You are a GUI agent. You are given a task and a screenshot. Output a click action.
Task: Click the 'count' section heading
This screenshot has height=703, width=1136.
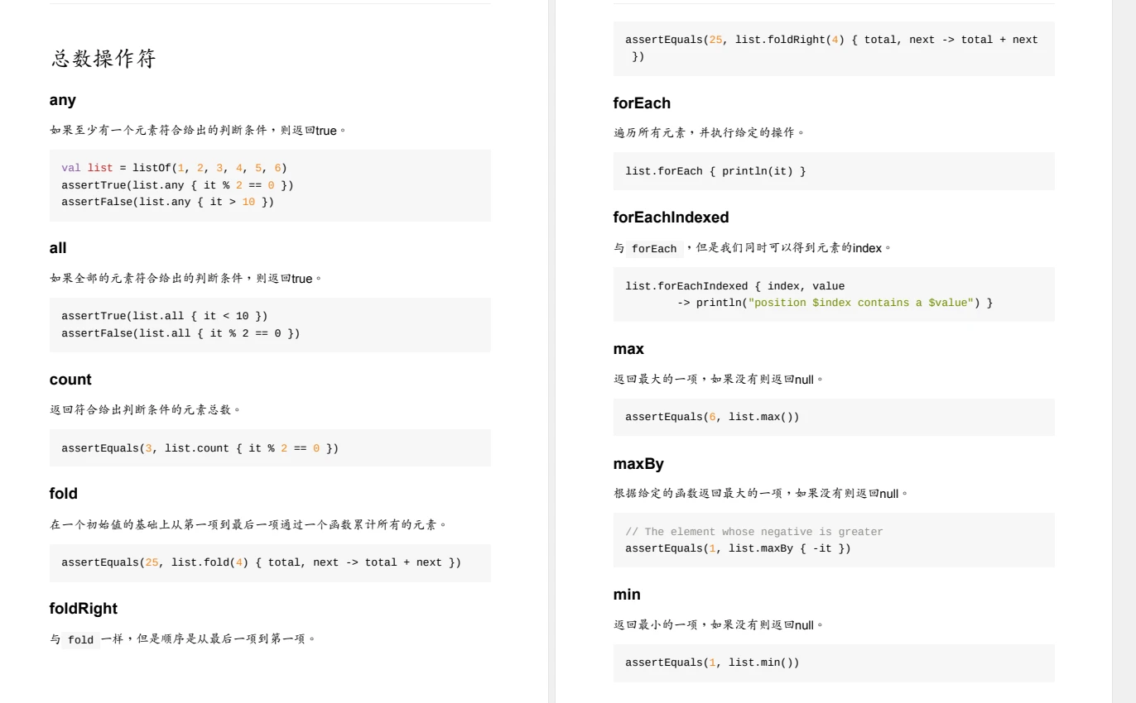[x=70, y=380]
